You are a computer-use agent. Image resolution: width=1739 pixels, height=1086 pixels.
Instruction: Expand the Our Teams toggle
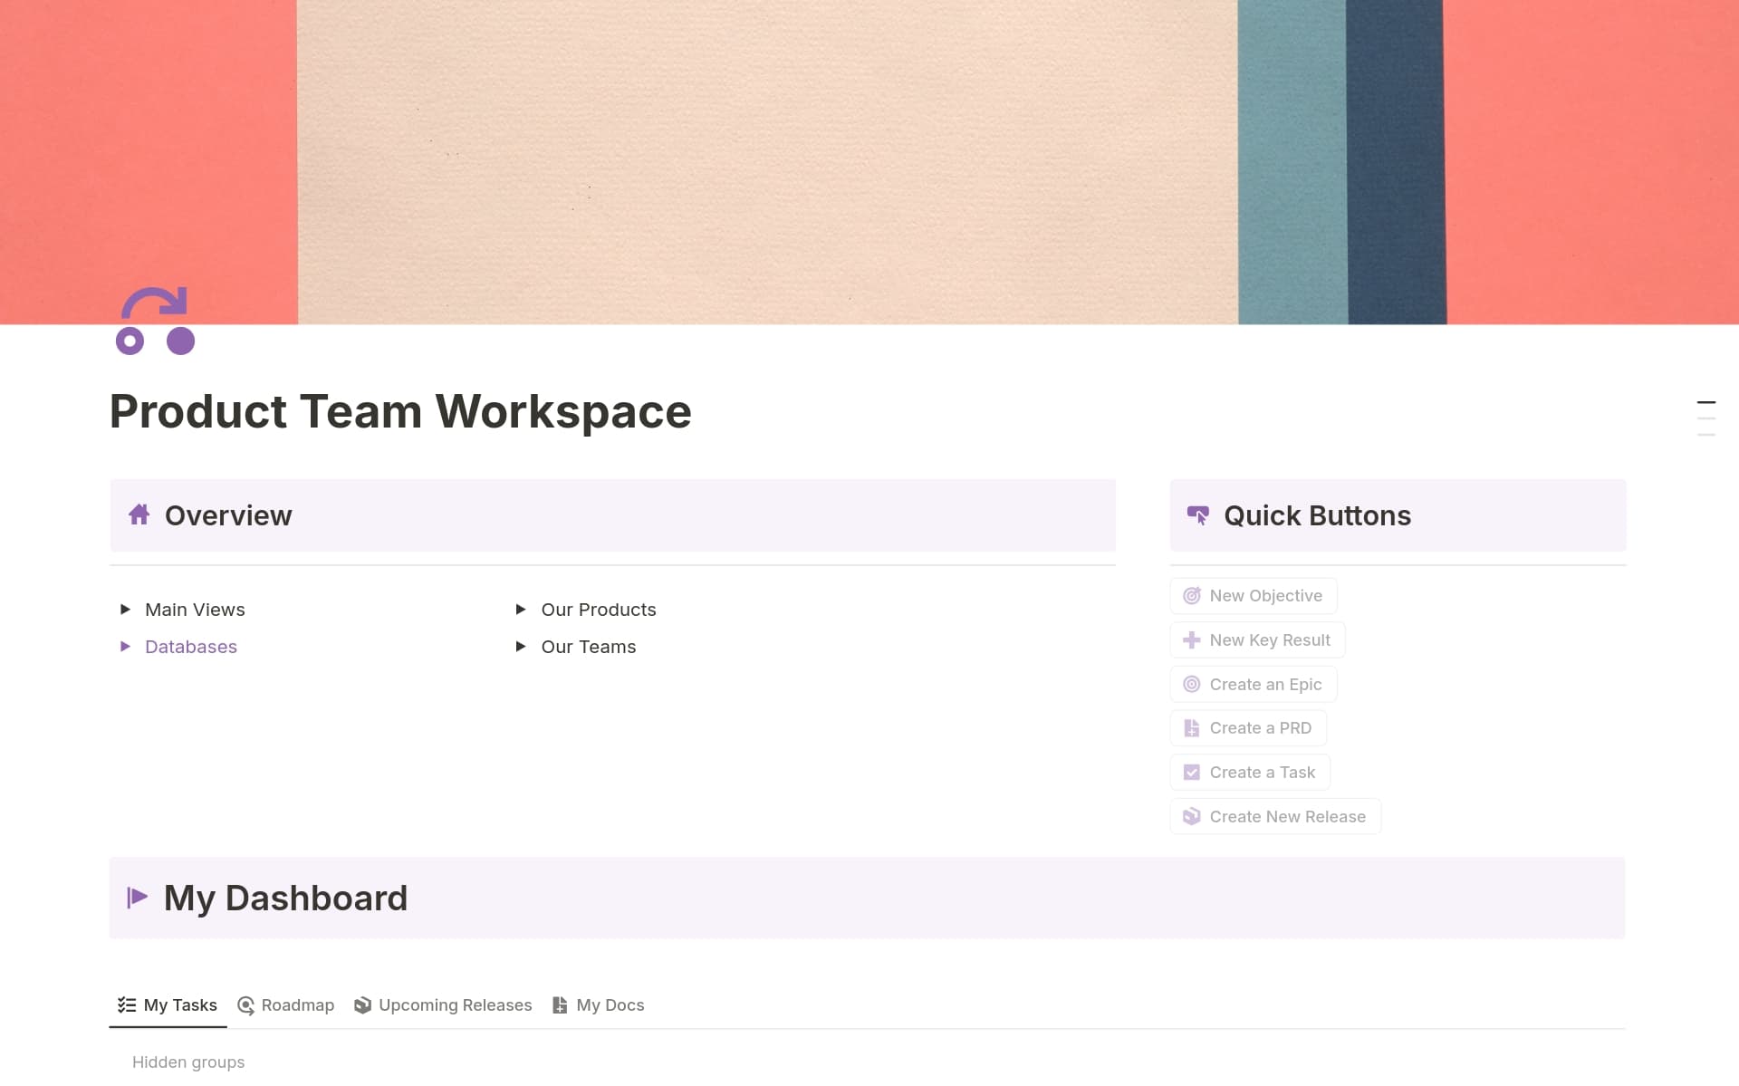click(x=521, y=646)
